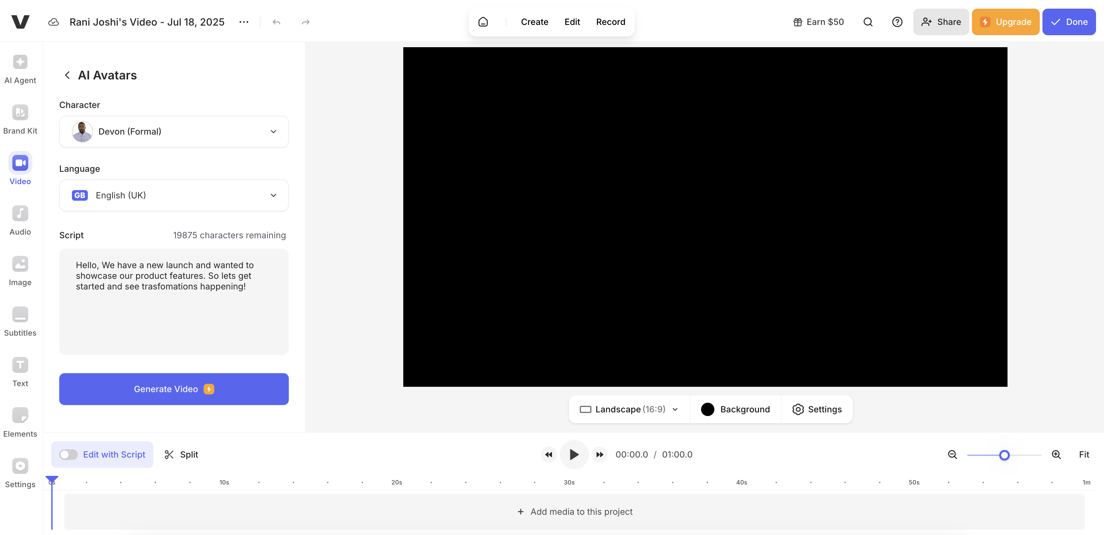The image size is (1104, 535).
Task: Expand the Character dropdown Devon (Formal)
Action: coord(174,131)
